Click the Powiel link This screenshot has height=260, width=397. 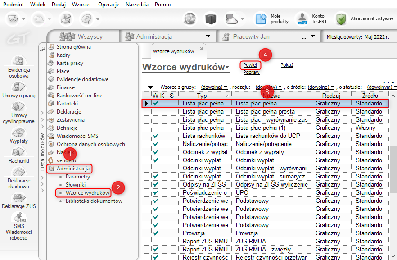coord(250,65)
